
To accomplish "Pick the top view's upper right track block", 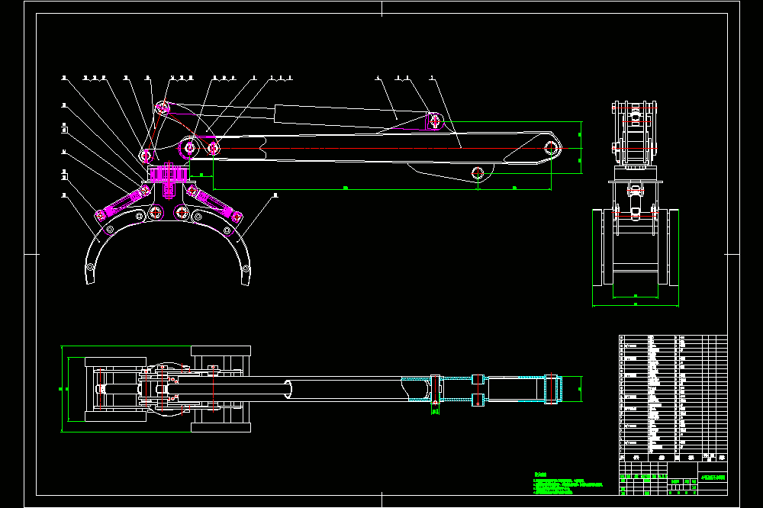I will point(221,351).
